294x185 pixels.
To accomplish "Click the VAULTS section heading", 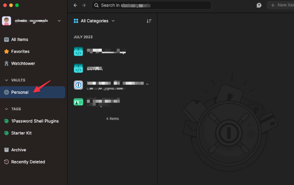I will pos(18,80).
